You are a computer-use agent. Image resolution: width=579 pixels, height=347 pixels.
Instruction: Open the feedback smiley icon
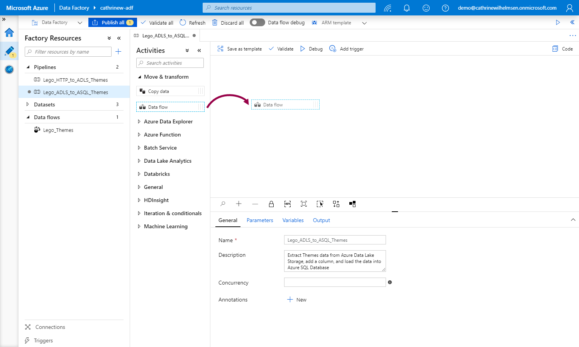(x=426, y=8)
